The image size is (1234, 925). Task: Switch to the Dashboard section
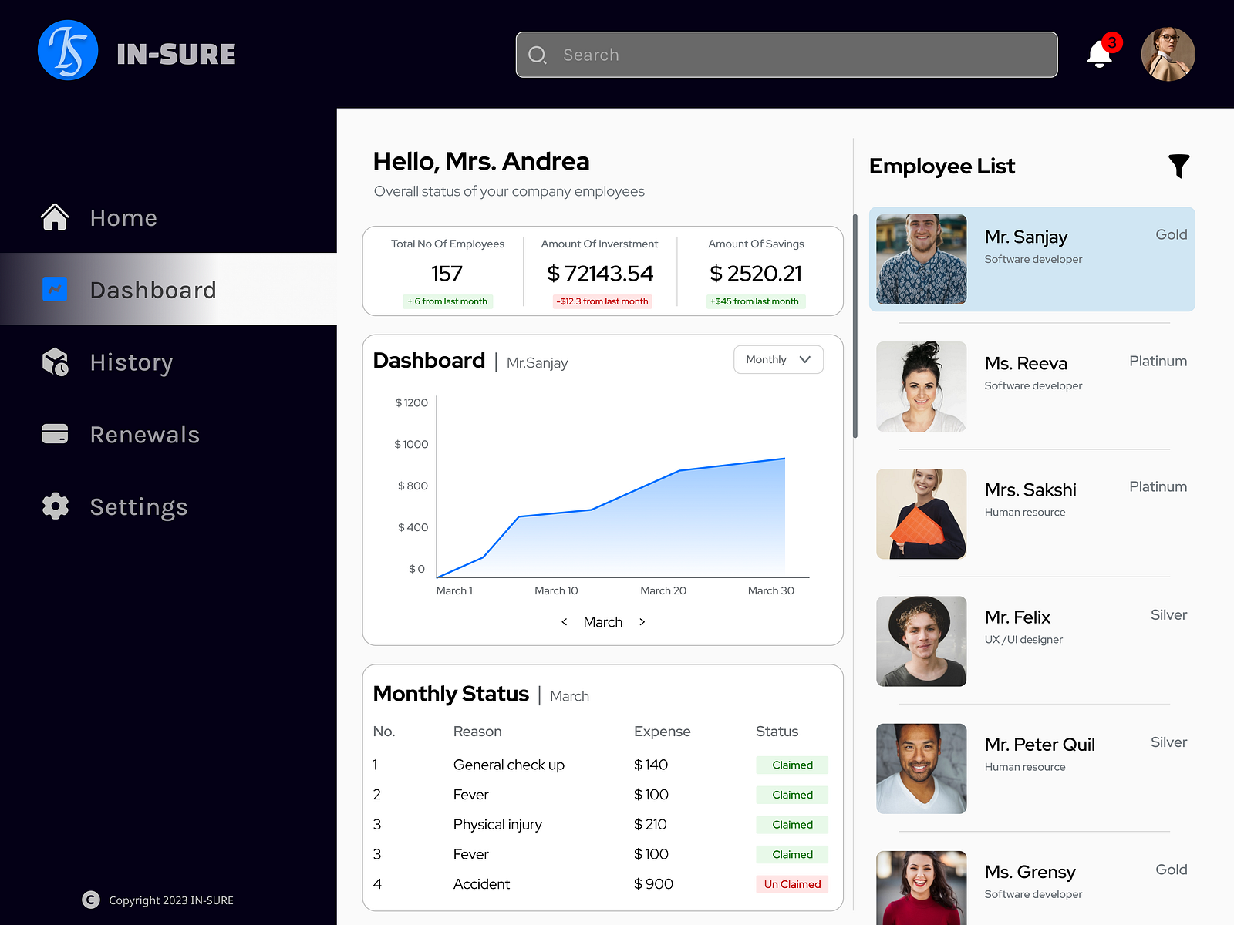pos(153,289)
